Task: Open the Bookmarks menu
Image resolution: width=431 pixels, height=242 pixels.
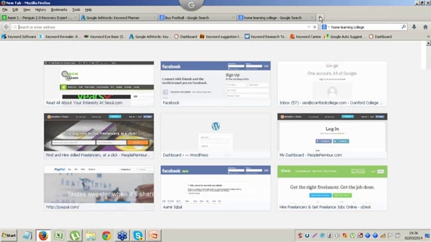Action: [x=59, y=10]
